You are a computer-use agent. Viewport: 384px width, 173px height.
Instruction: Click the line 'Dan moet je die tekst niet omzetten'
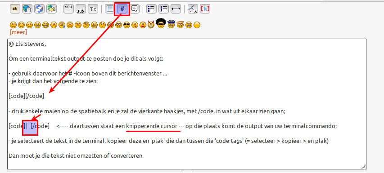coord(76,155)
